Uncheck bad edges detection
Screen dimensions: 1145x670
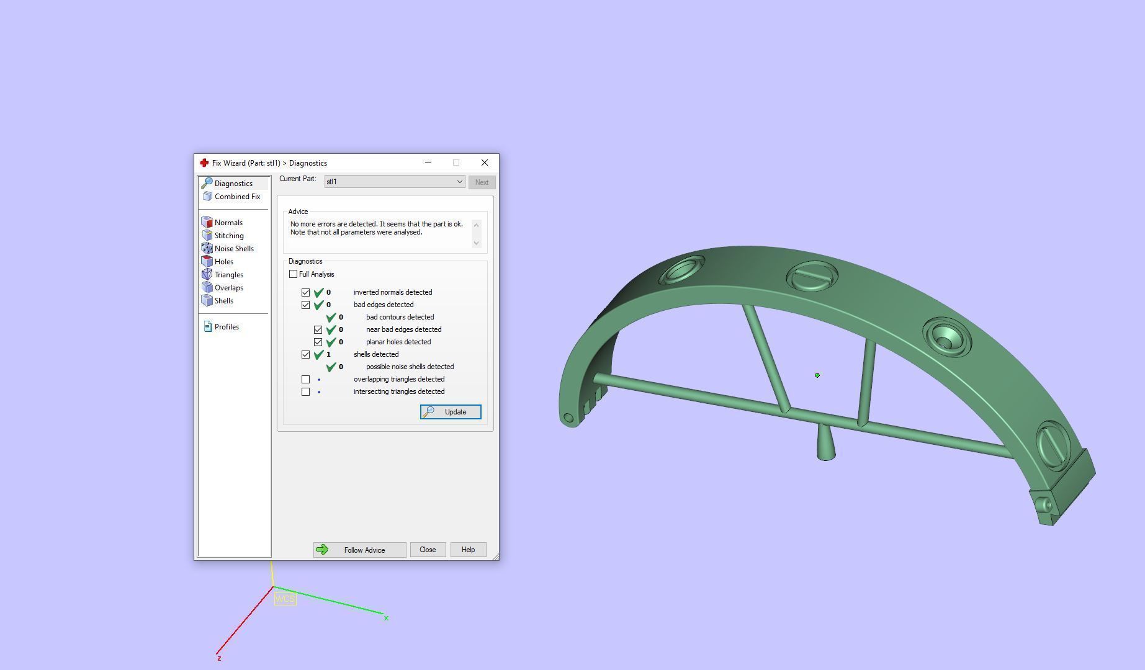pyautogui.click(x=305, y=305)
